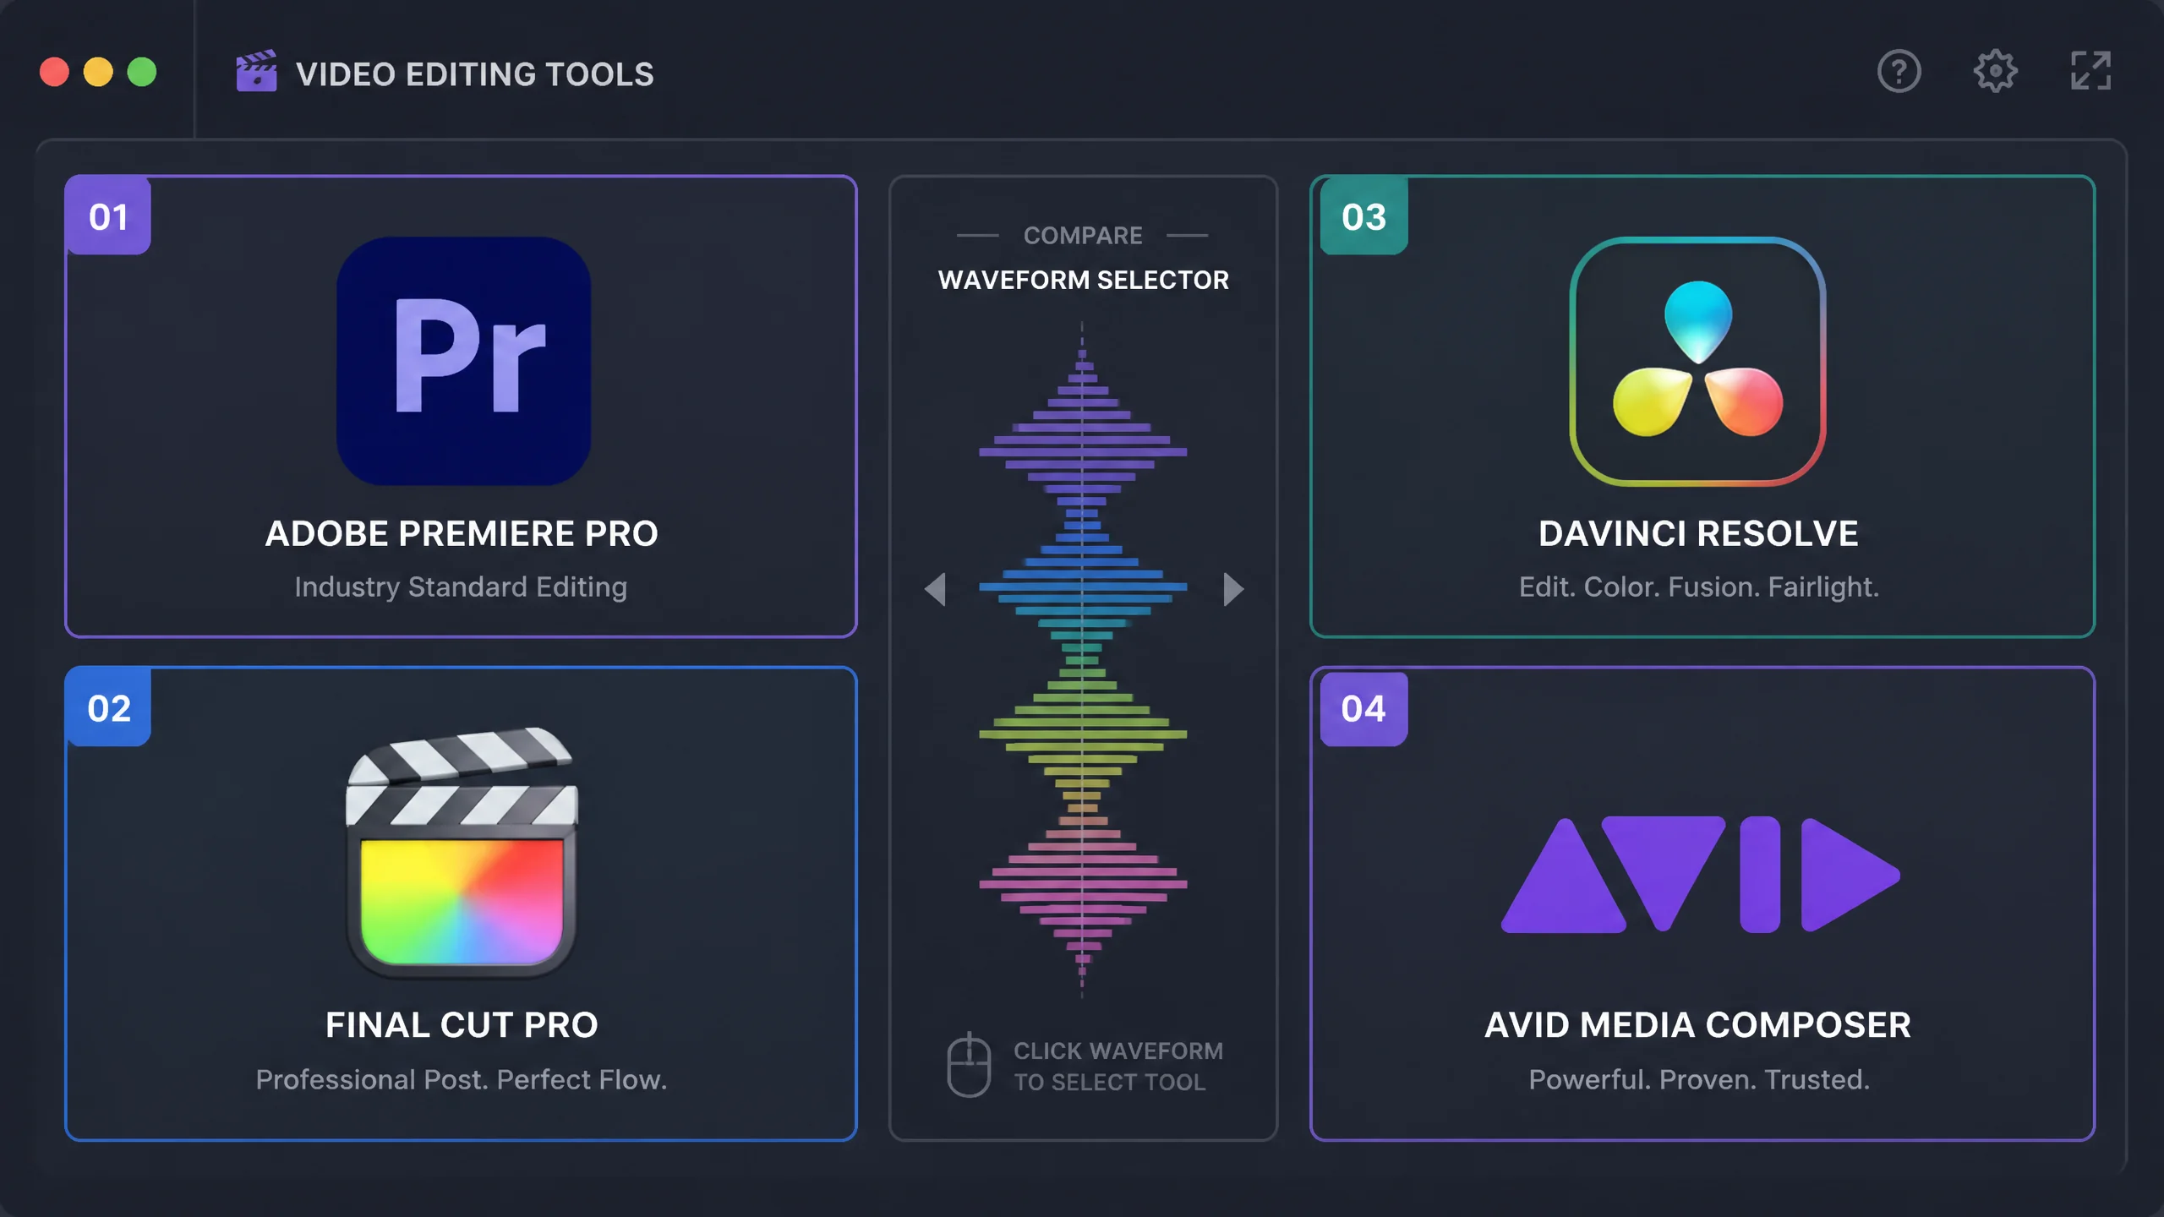This screenshot has height=1217, width=2164.
Task: Click the fullscreen expand arrows icon
Action: point(2090,72)
